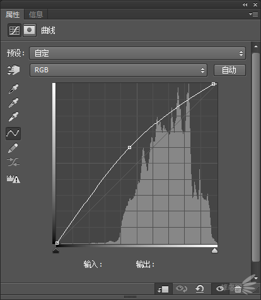
Task: Select the edit points curve tool
Action: point(13,133)
